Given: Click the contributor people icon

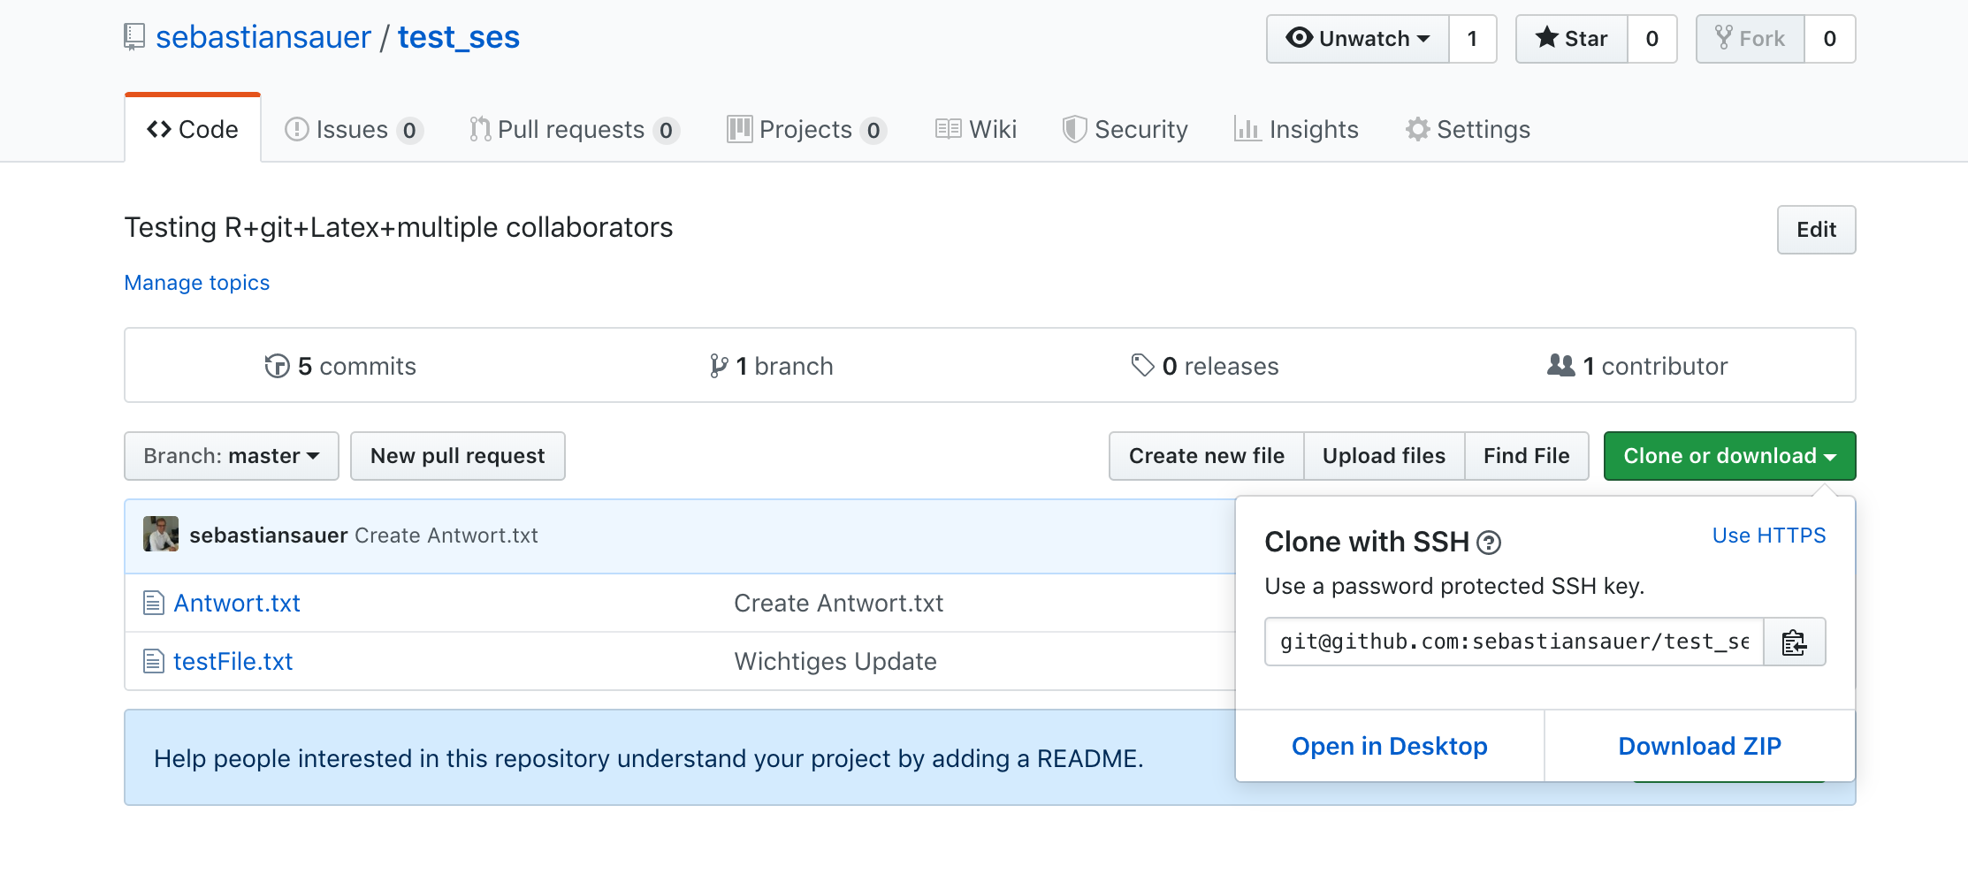Looking at the screenshot, I should (x=1561, y=365).
